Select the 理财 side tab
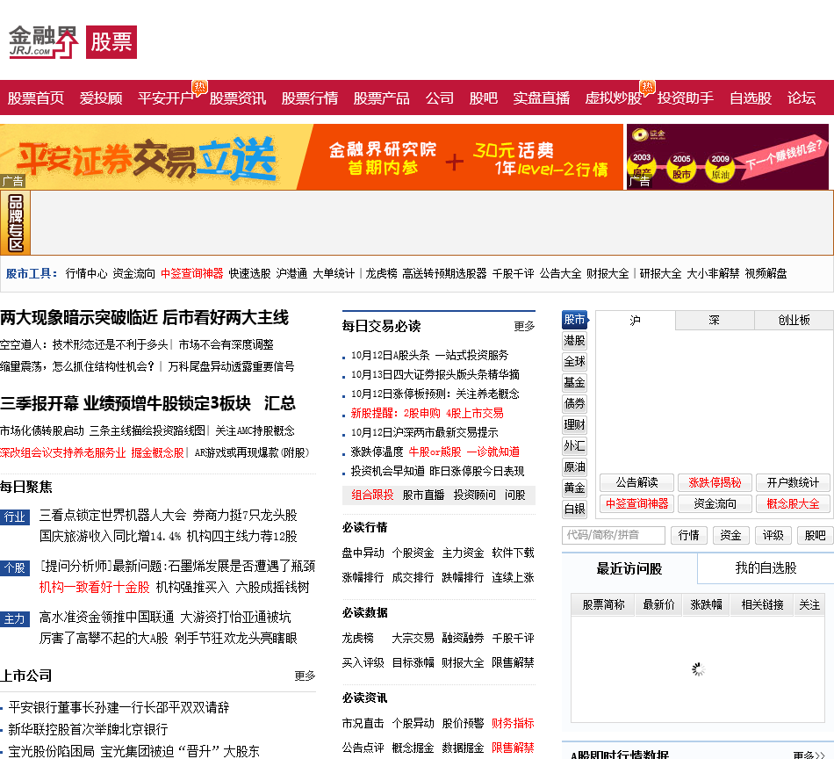 (x=574, y=425)
